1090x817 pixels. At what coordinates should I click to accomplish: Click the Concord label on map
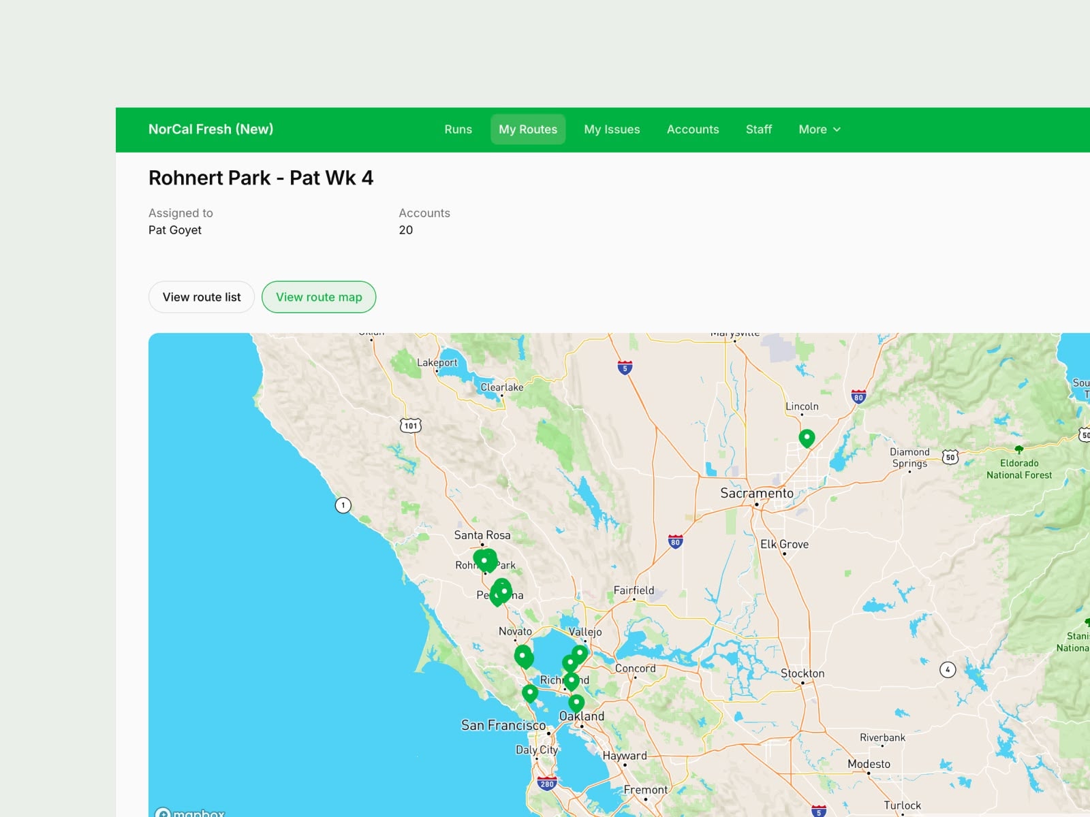635,669
